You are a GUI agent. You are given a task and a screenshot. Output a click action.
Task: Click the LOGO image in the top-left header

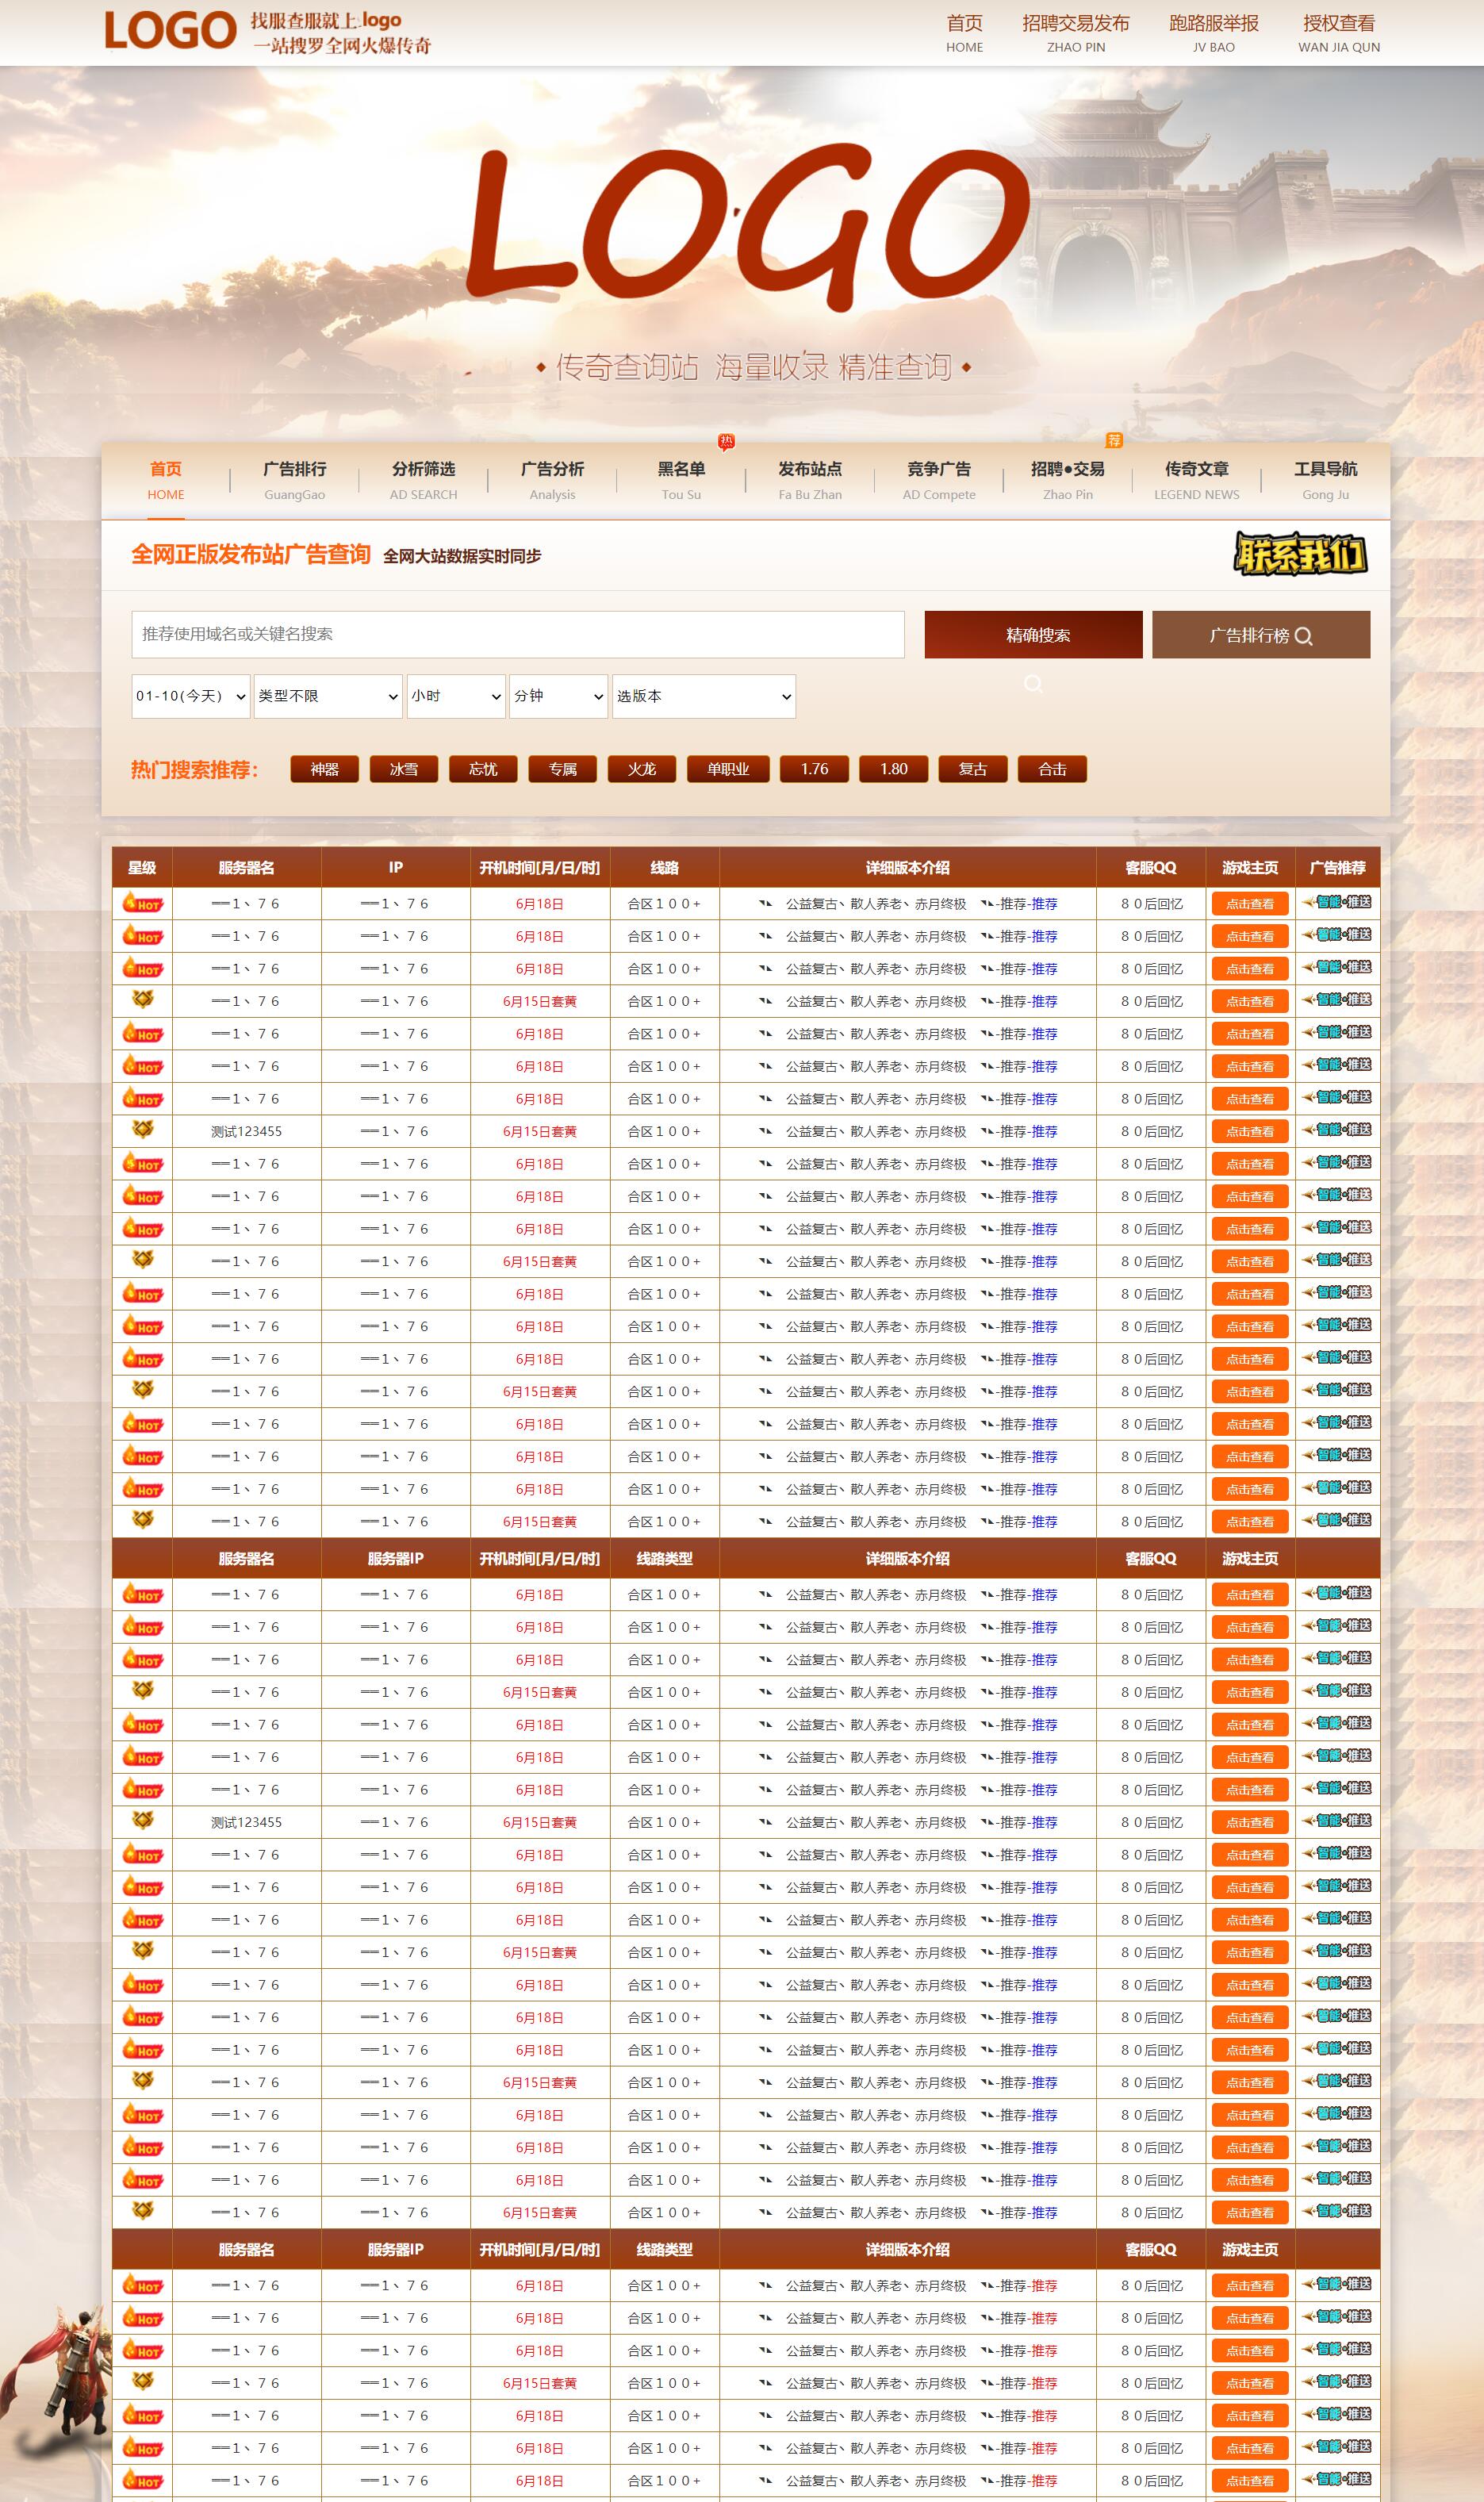tap(170, 31)
